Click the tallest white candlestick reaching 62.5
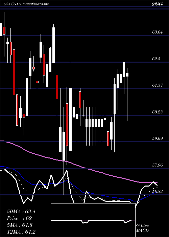Viewport: 169px width, 237px height. (124, 69)
